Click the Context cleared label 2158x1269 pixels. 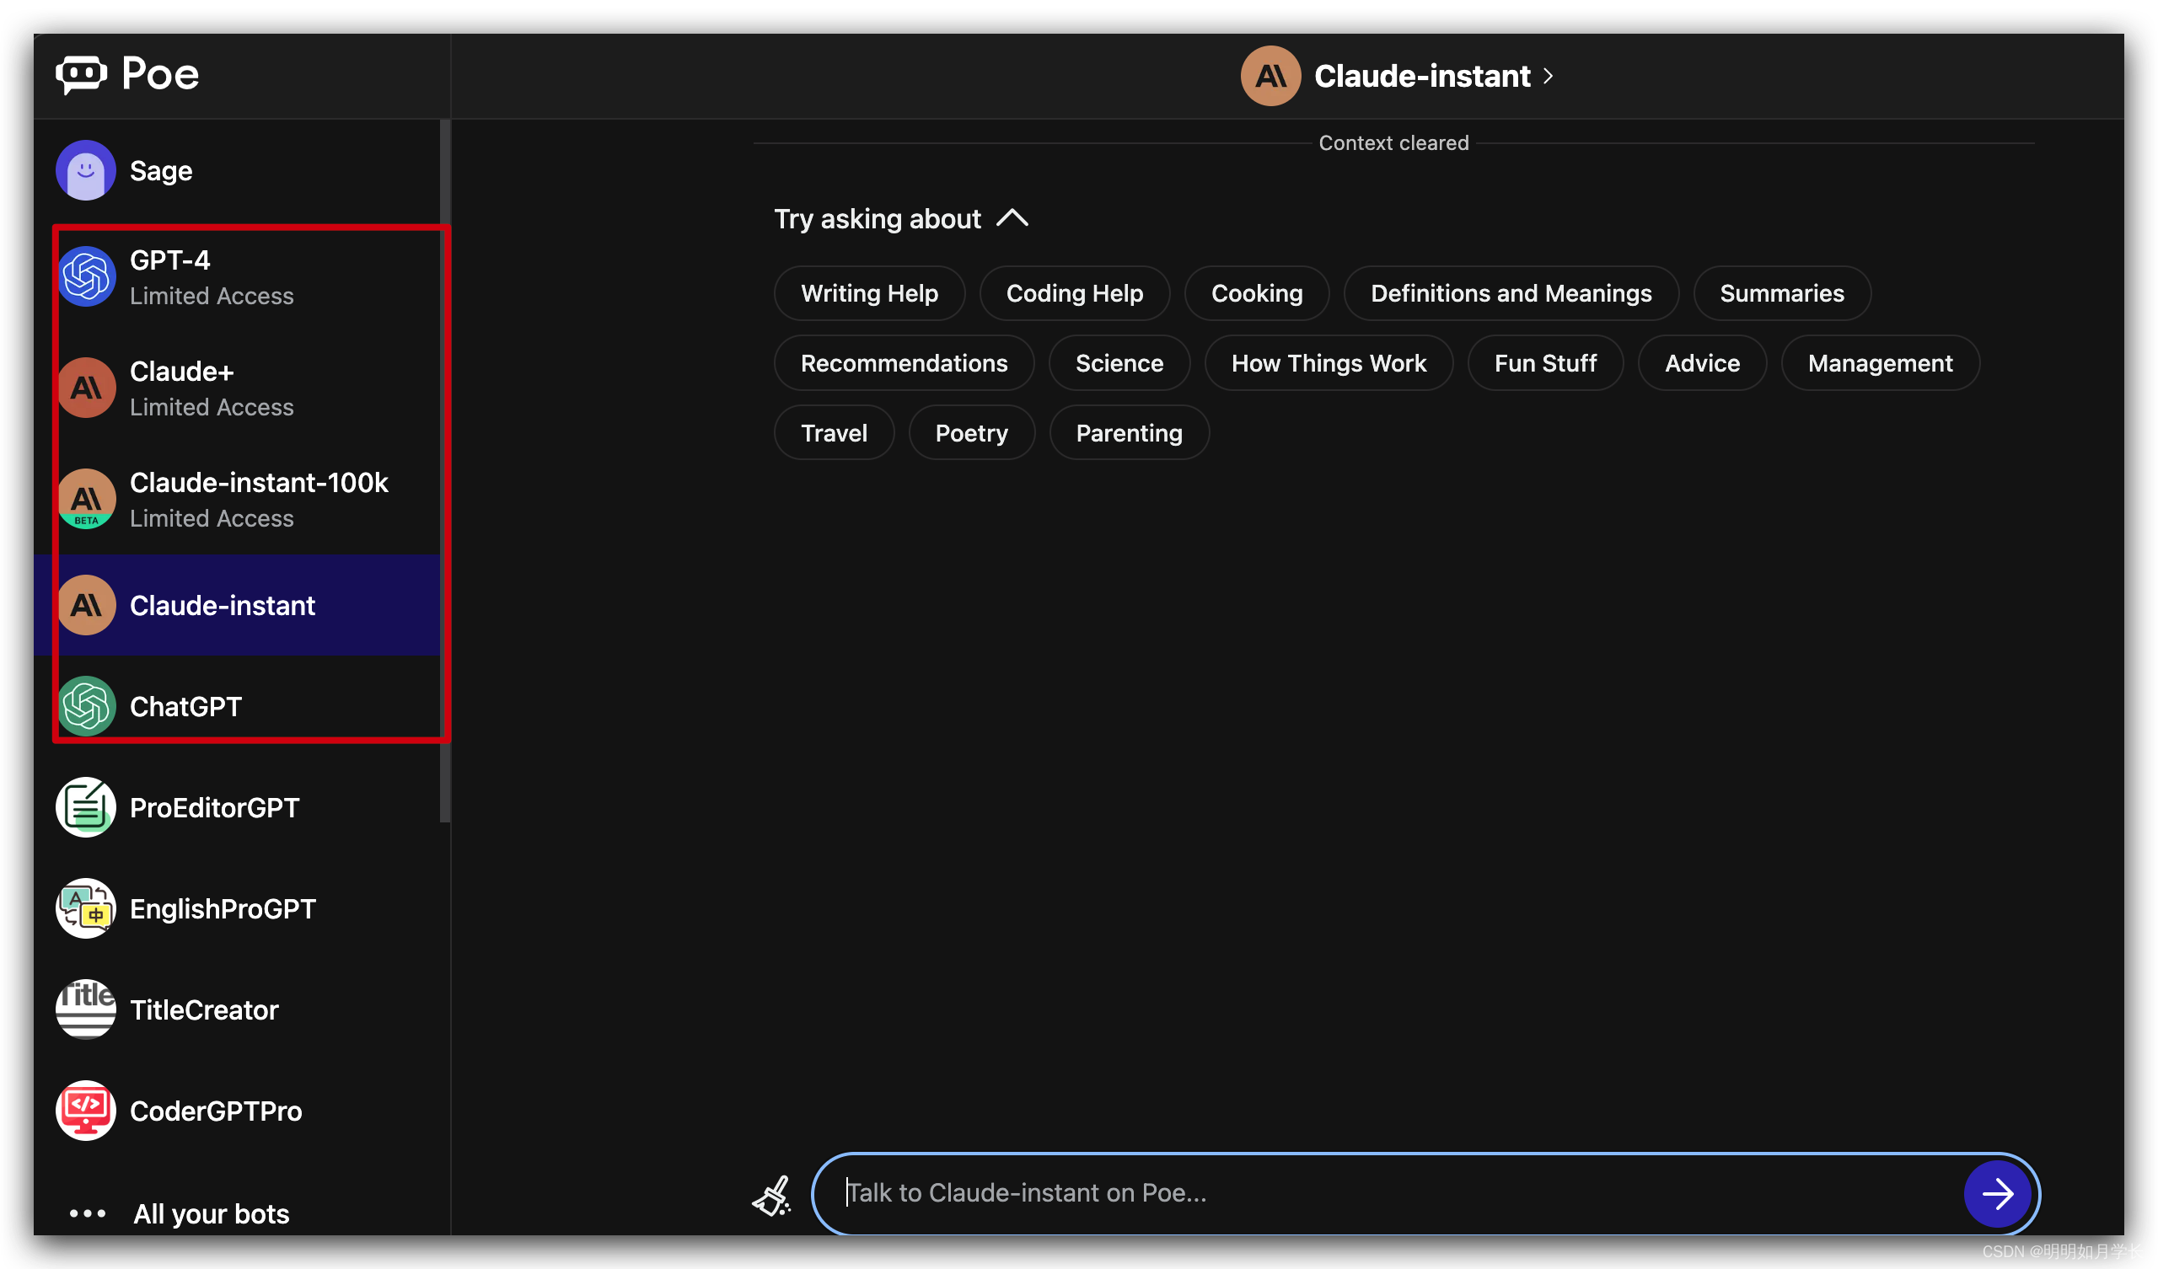[1393, 143]
